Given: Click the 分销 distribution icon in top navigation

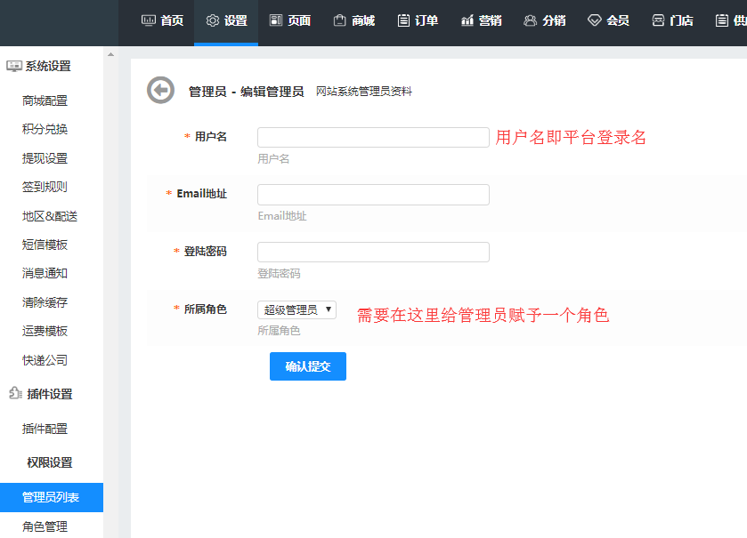Looking at the screenshot, I should pos(530,20).
